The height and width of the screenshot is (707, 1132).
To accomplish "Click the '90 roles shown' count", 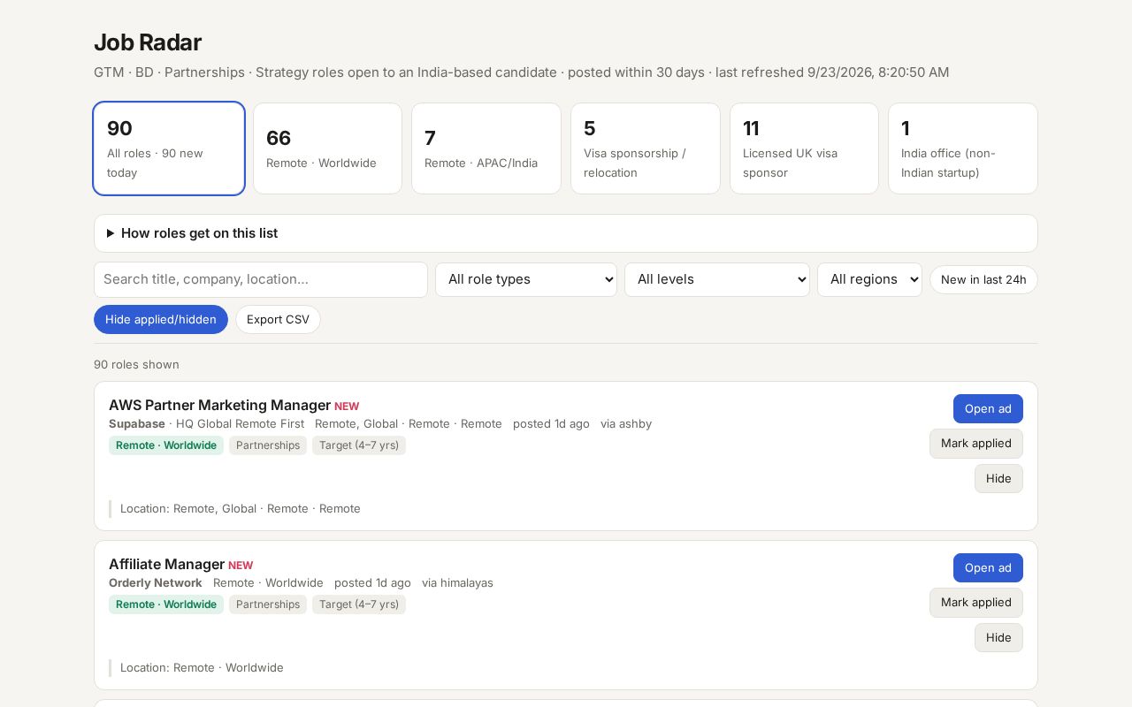I will (x=136, y=364).
